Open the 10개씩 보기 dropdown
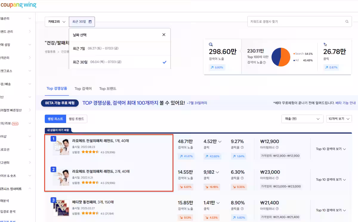358x222 pixels. point(339,119)
